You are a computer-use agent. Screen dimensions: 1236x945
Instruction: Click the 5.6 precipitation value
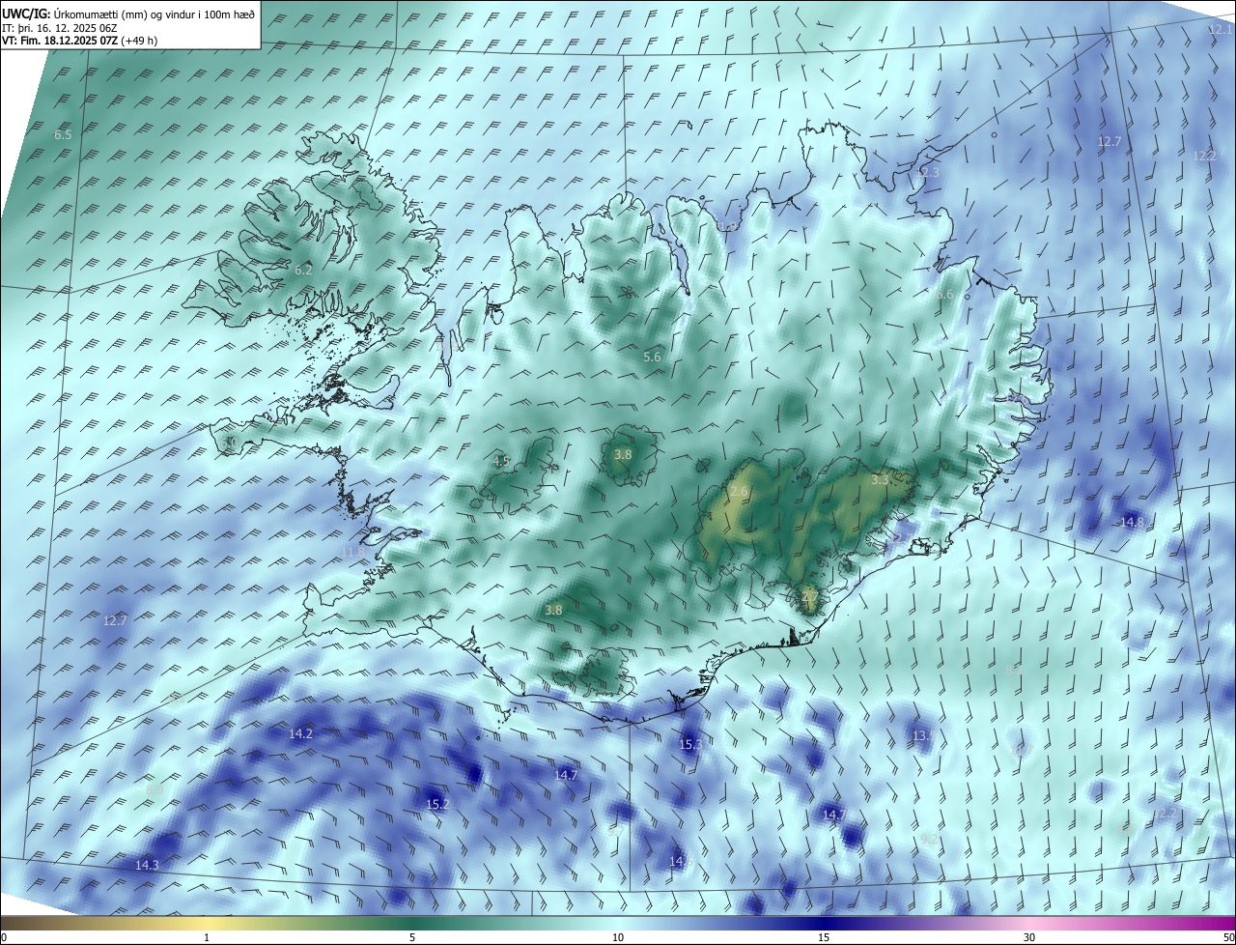click(x=652, y=358)
